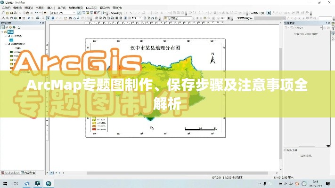Viewport: 335px width, 188px height.
Task: Click the Open document folder icon
Action: (x=8, y=13)
